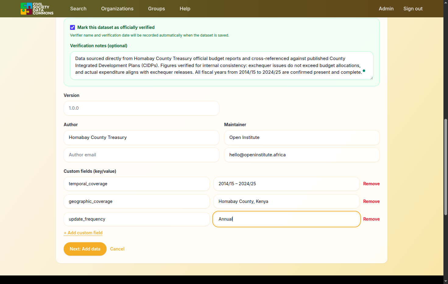Screen dimensions: 448x284
Task: Click the 2014/15 – 2024/25 value field
Action: [287, 184]
